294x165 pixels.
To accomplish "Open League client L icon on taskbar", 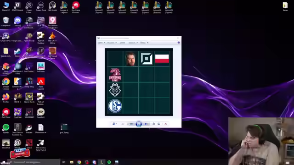I will [x=102, y=162].
